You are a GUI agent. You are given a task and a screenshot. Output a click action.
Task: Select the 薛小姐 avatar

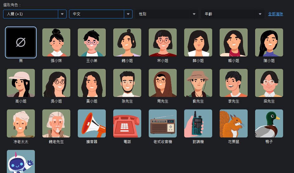click(198, 42)
